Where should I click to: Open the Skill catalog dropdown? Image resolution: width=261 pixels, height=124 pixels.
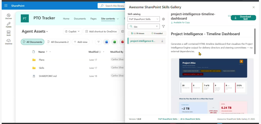pyautogui.click(x=144, y=19)
